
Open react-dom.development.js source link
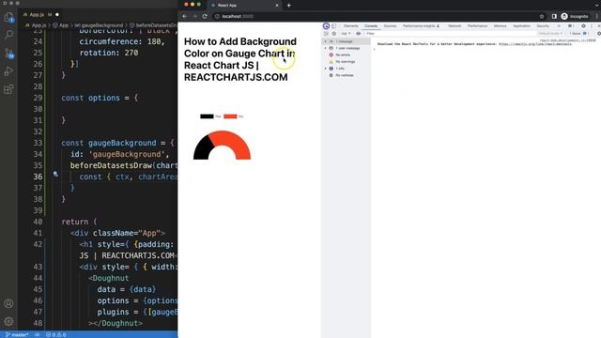pyautogui.click(x=567, y=40)
